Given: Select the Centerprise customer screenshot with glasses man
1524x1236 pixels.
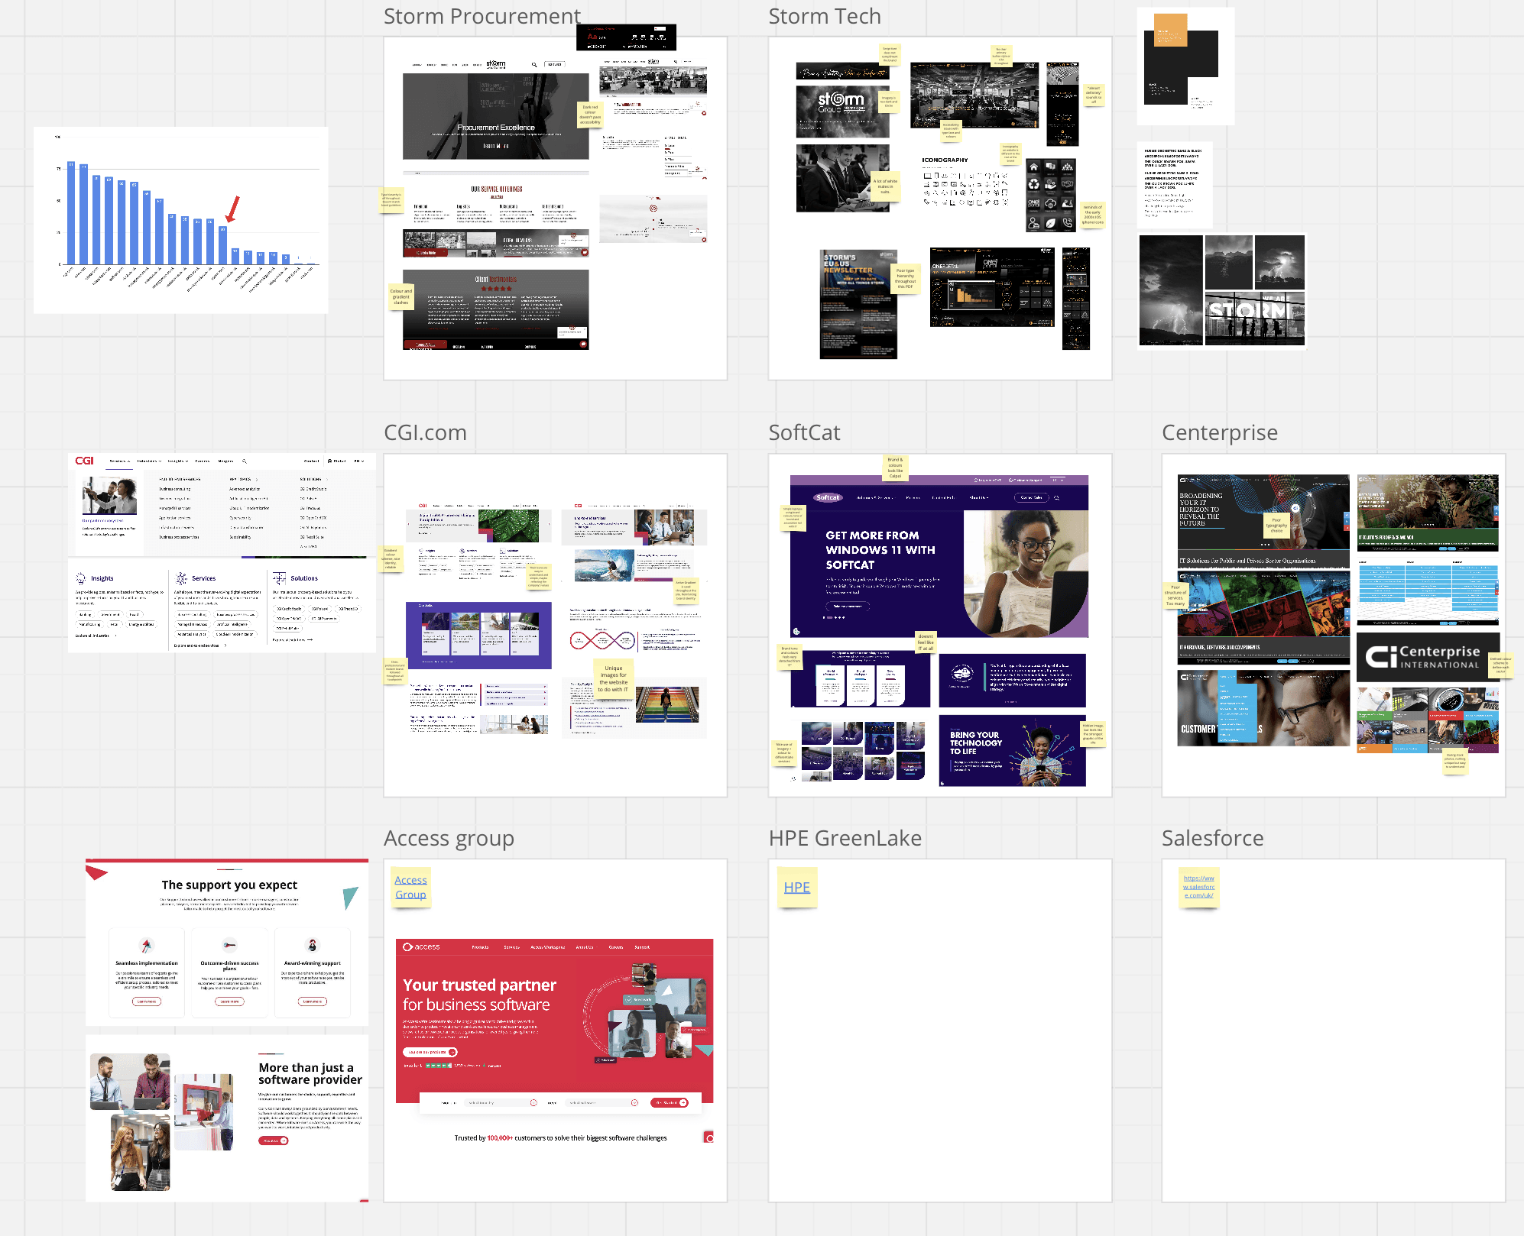Looking at the screenshot, I should click(x=1263, y=708).
